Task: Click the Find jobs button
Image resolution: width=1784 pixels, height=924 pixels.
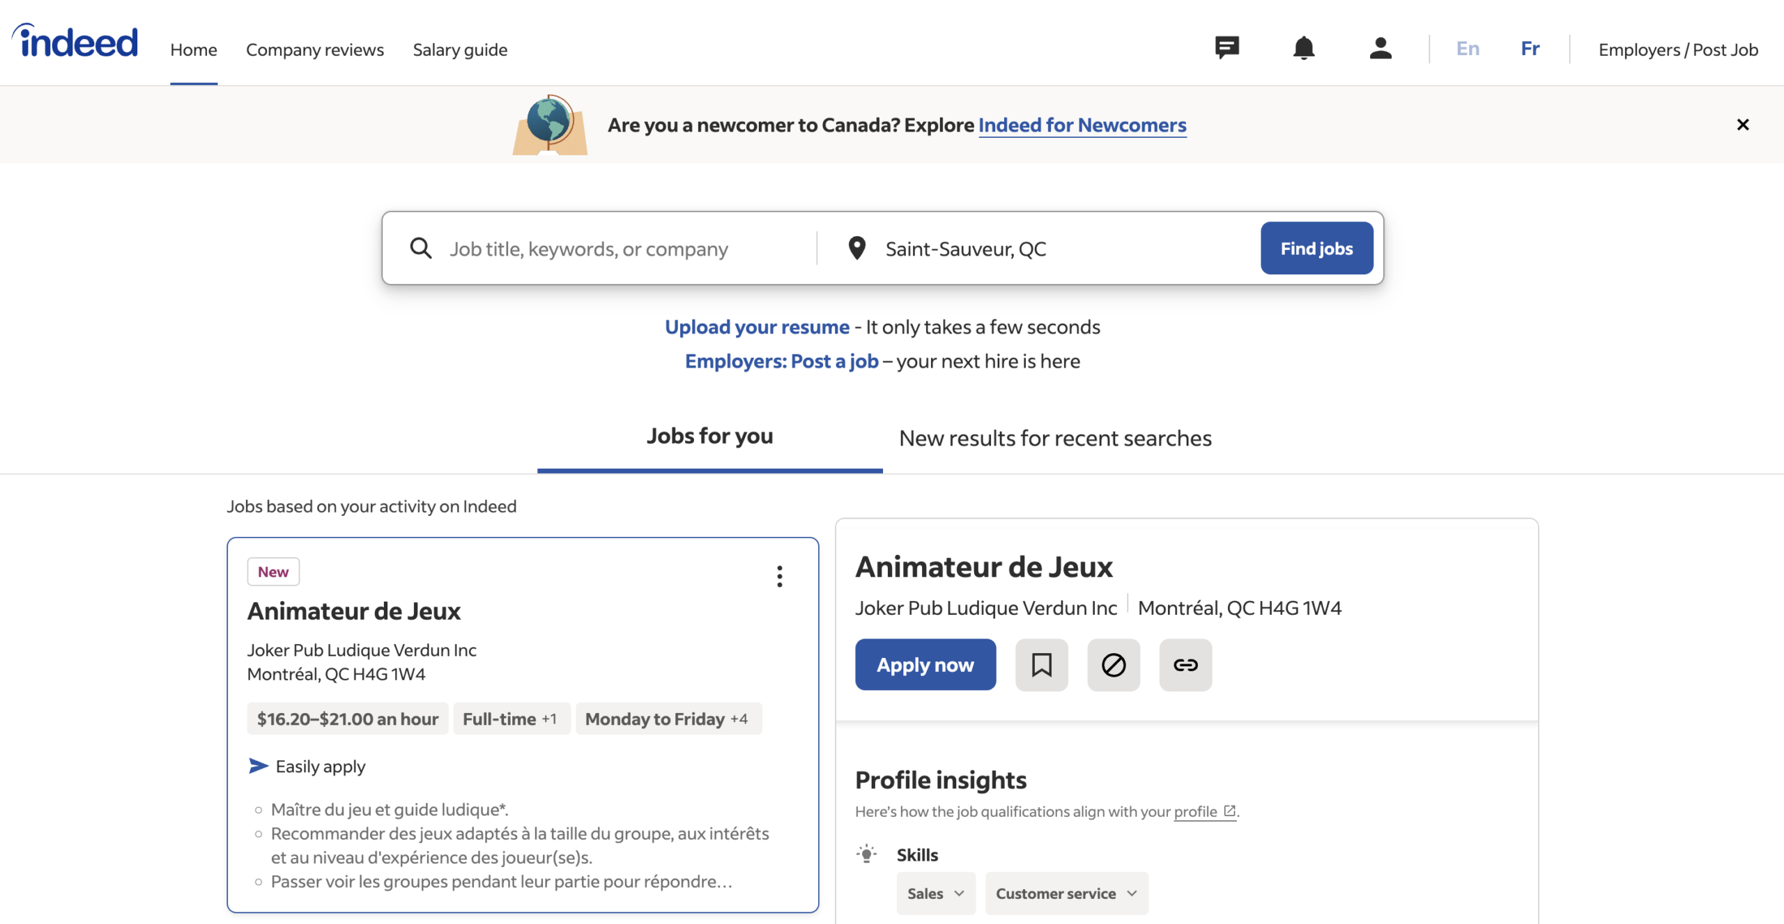Action: 1316,248
